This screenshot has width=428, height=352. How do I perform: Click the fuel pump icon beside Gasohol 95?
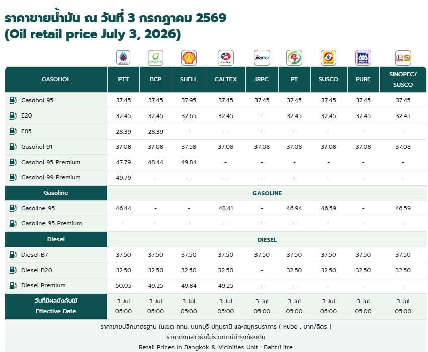13,100
